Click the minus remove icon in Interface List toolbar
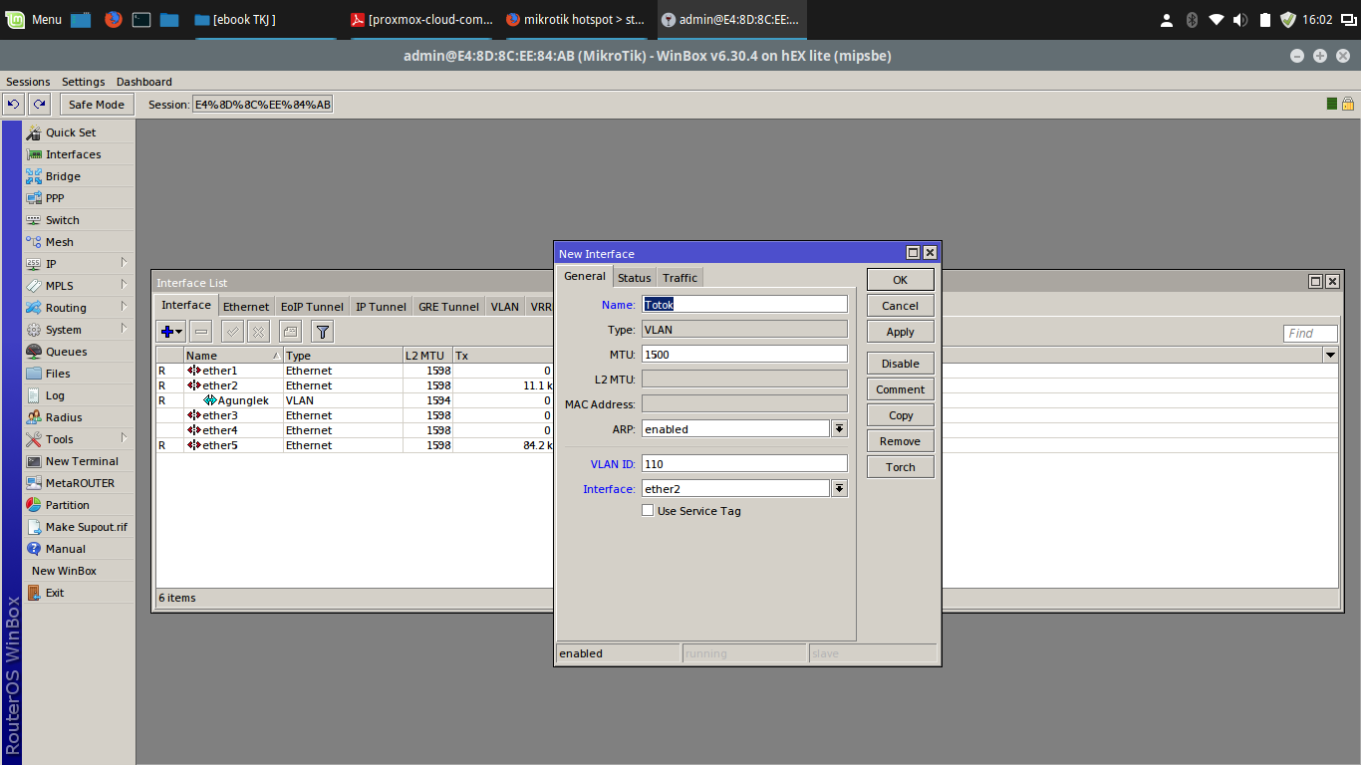The image size is (1361, 765). coord(200,332)
